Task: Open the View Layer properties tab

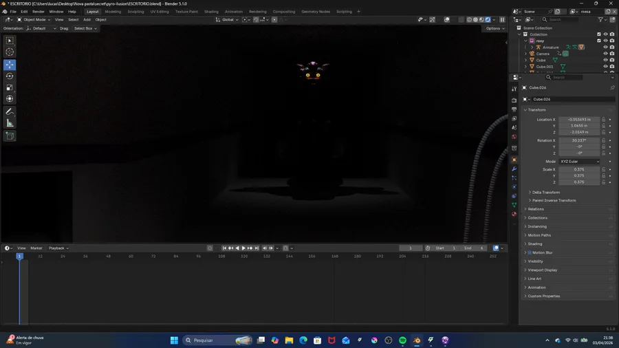Action: [514, 118]
